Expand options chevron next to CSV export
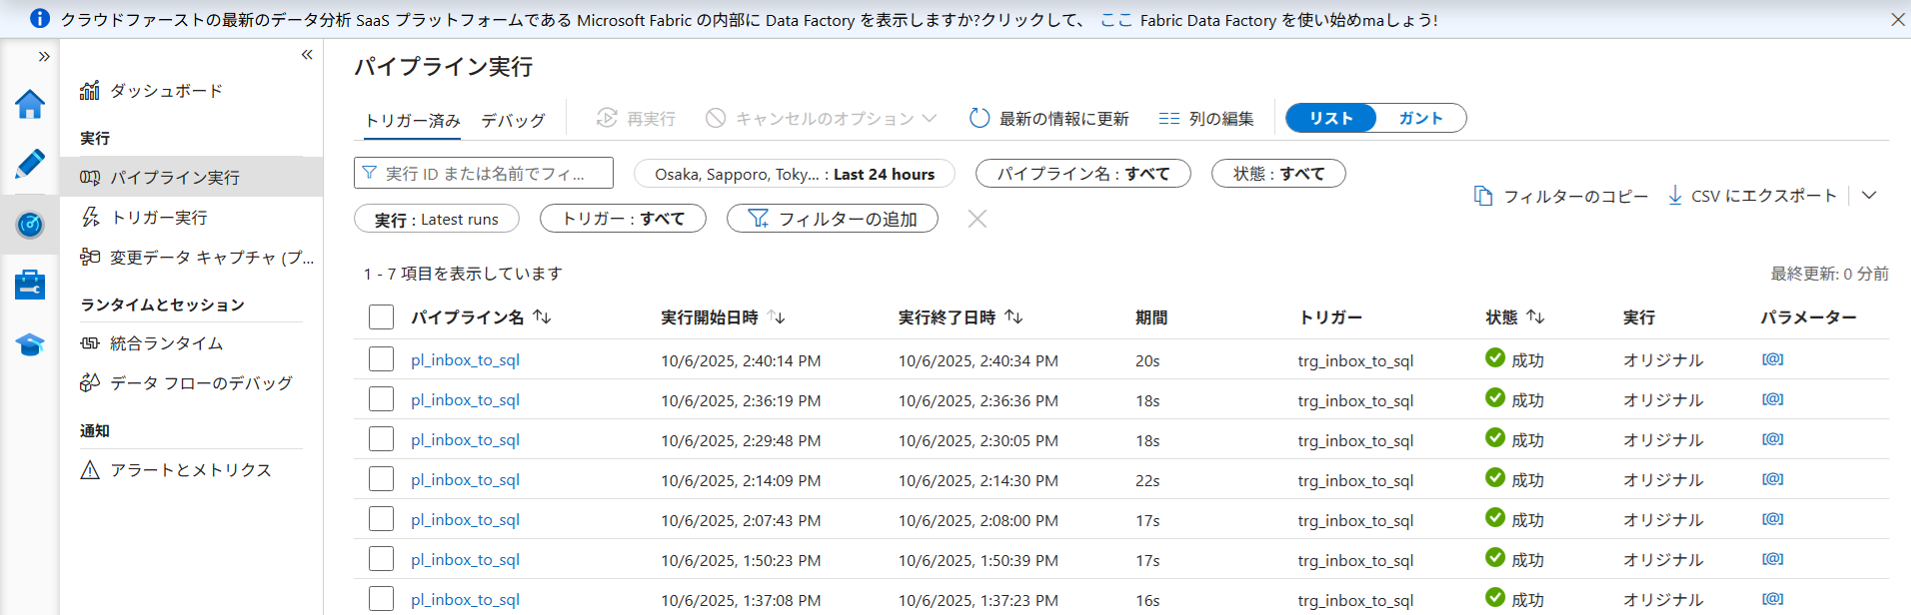 pyautogui.click(x=1869, y=196)
